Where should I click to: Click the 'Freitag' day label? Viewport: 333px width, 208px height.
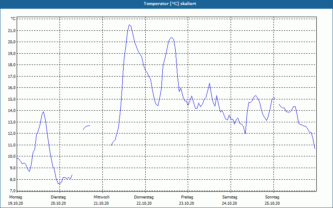point(187,197)
